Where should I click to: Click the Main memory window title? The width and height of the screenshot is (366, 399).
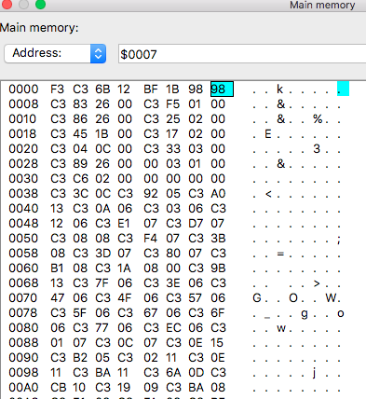click(x=322, y=5)
